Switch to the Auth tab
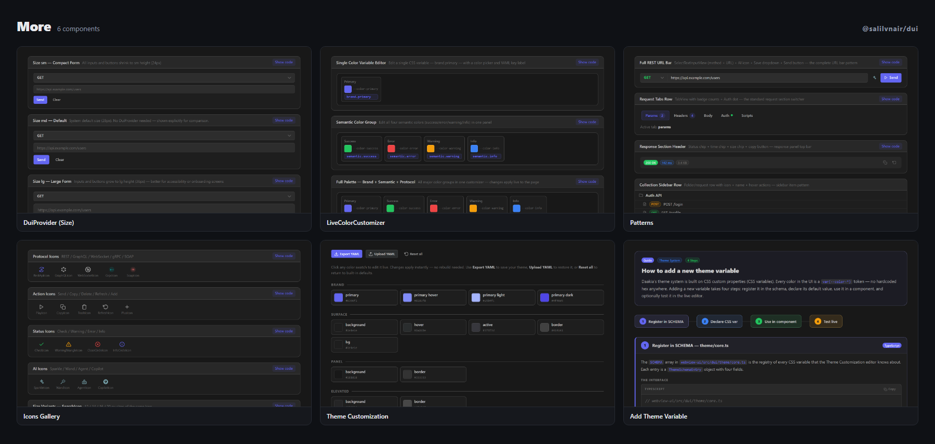The width and height of the screenshot is (935, 444). [727, 116]
